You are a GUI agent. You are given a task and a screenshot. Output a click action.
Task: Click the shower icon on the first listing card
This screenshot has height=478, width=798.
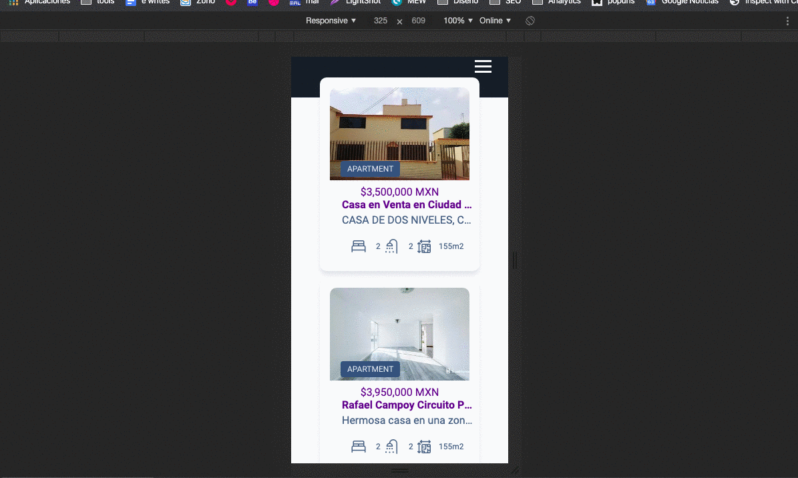pos(391,246)
